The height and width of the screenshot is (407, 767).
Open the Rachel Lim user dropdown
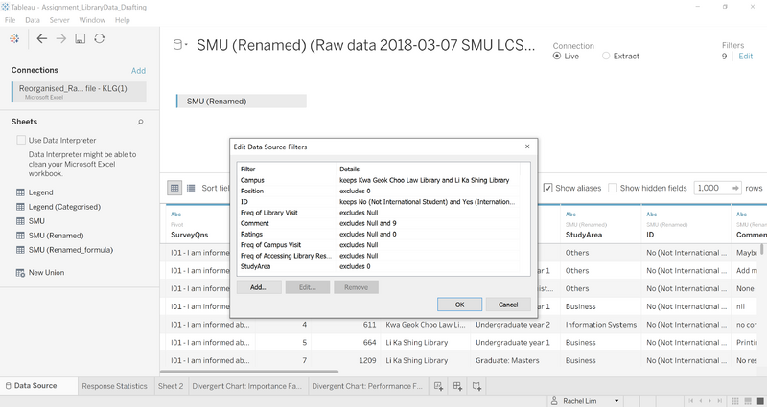[616, 401]
